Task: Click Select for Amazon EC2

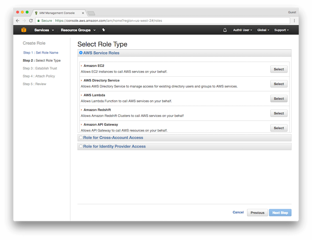Action: pyautogui.click(x=279, y=69)
